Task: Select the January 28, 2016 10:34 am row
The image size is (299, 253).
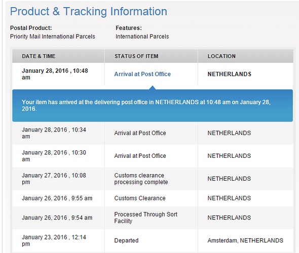Action: (153, 133)
